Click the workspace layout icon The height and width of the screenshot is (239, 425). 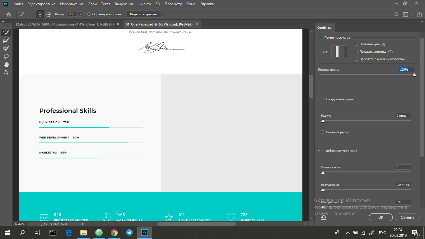click(x=405, y=14)
